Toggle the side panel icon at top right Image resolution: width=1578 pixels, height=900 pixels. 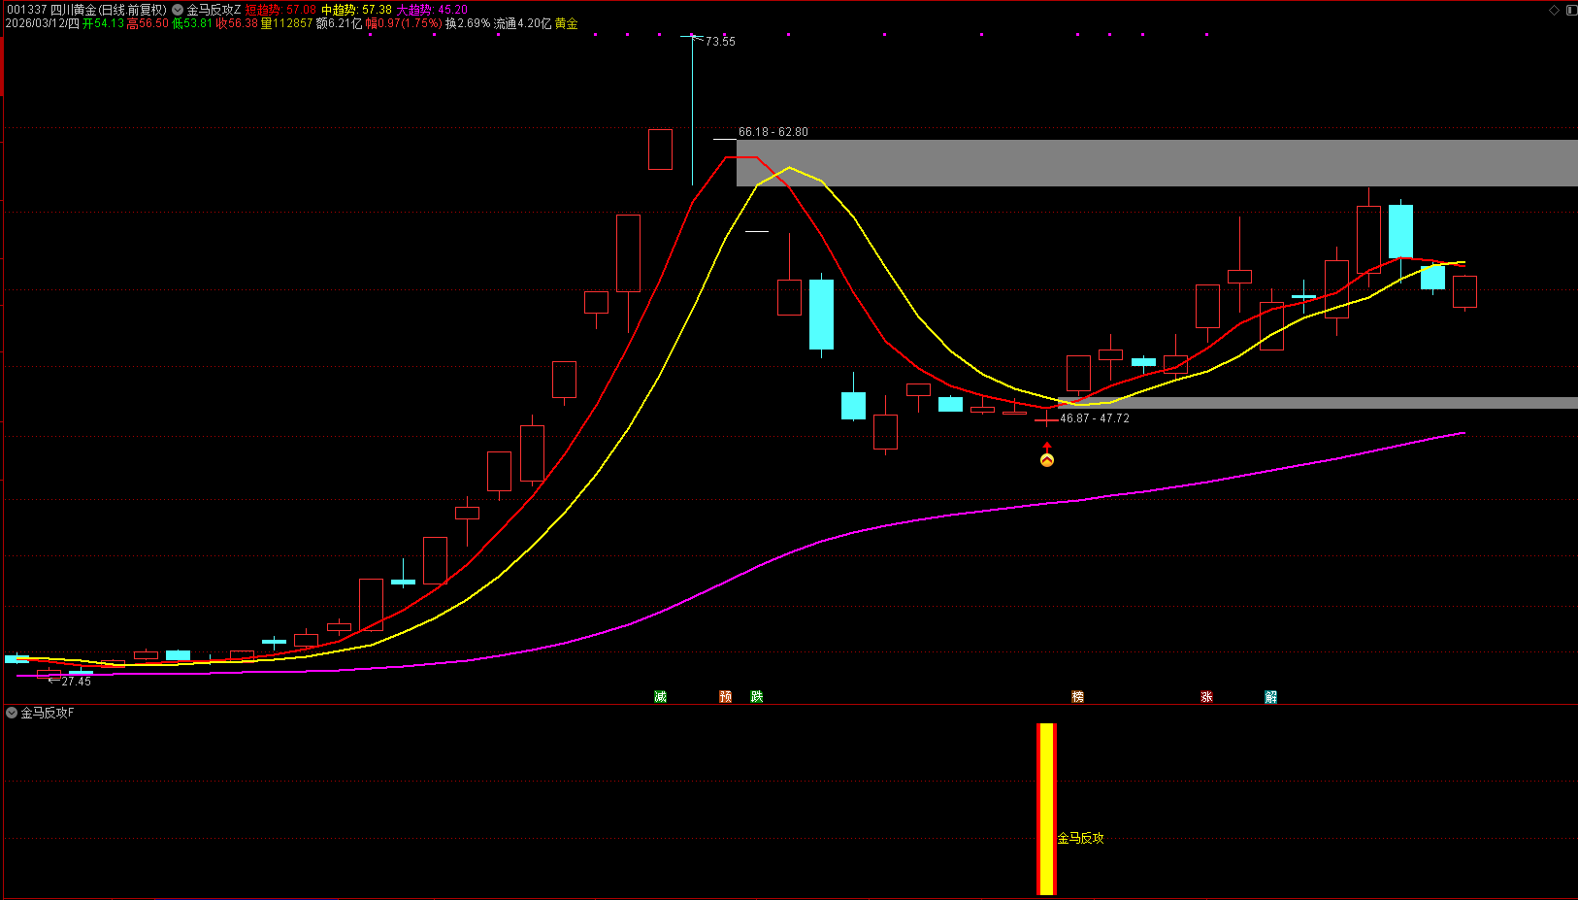click(x=1571, y=10)
